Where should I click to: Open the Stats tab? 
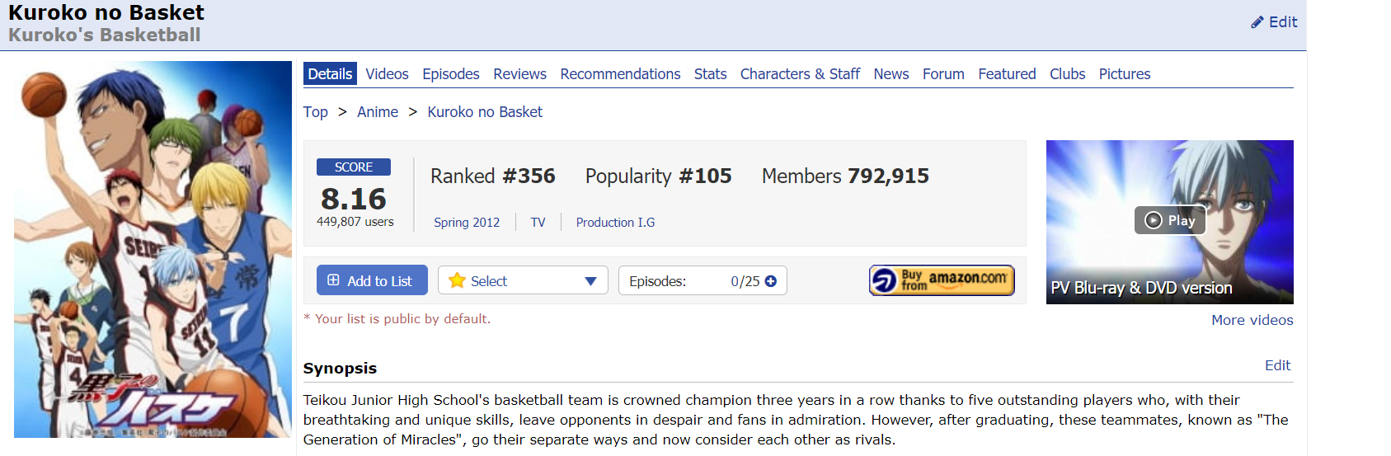(x=710, y=74)
